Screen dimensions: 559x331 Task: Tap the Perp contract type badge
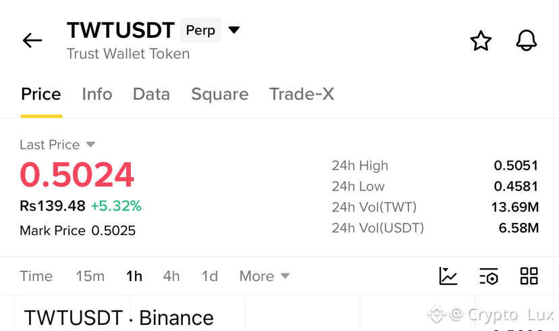click(201, 30)
